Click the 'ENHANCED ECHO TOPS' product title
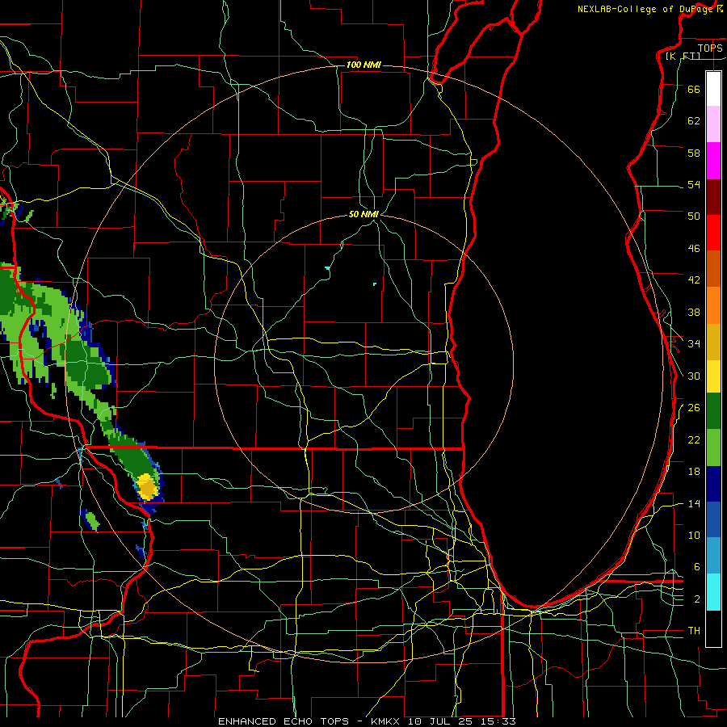The height and width of the screenshot is (727, 727). tap(283, 721)
